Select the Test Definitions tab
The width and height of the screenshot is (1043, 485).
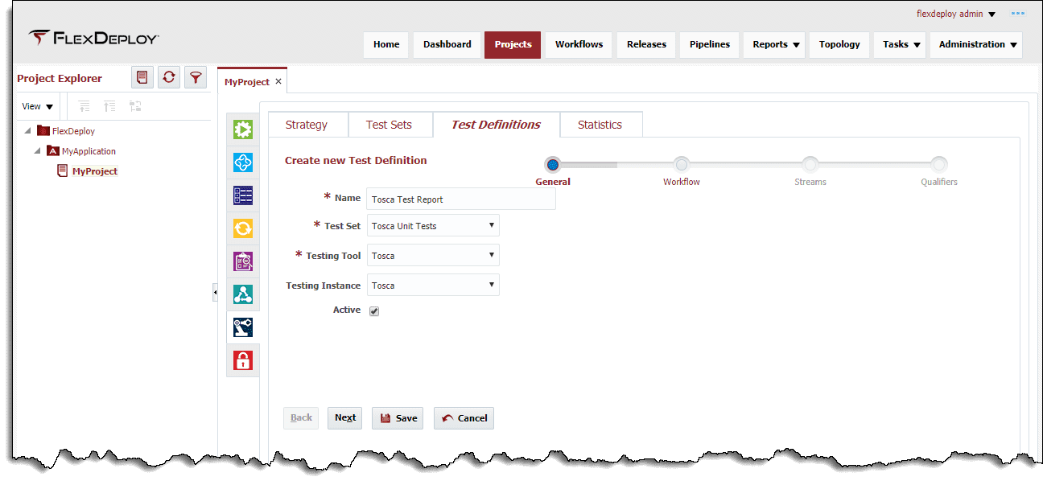(x=496, y=125)
